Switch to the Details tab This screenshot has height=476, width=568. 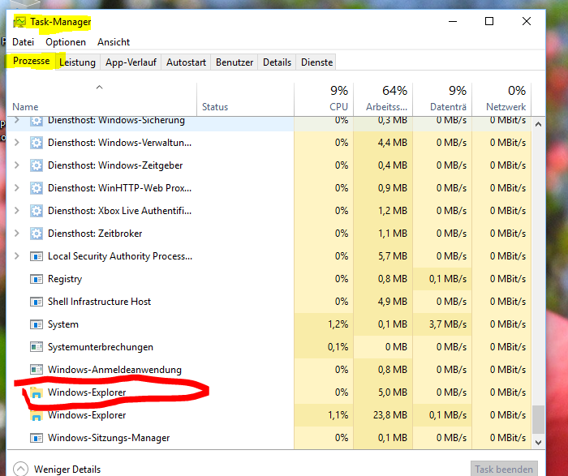(277, 62)
